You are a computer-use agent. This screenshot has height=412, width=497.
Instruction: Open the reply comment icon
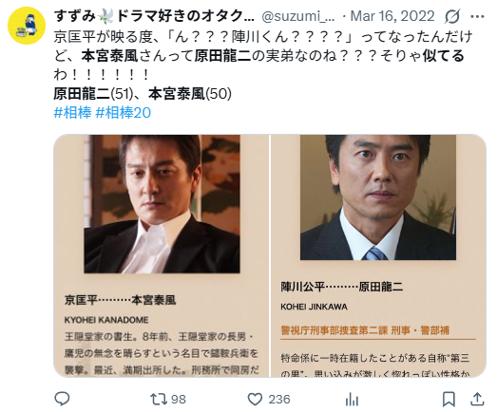(x=62, y=399)
